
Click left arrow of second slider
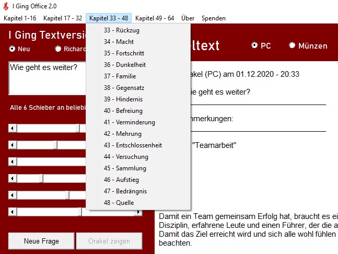point(13,145)
